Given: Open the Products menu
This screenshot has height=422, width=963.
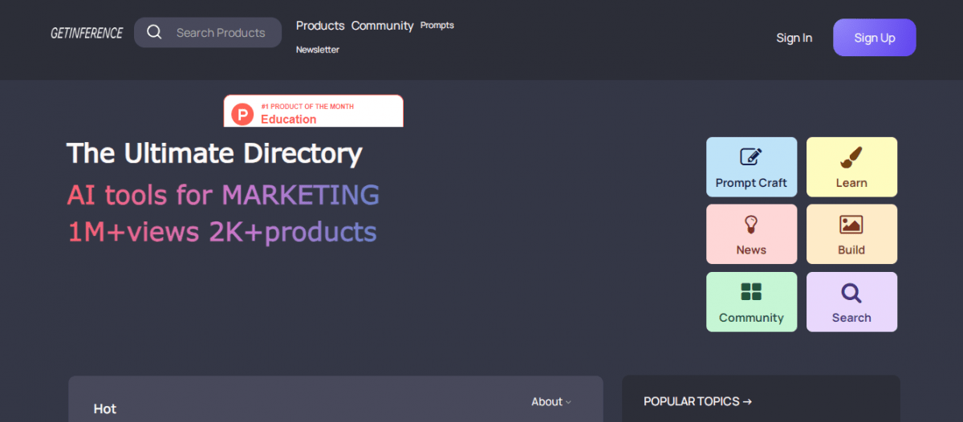Looking at the screenshot, I should 320,26.
